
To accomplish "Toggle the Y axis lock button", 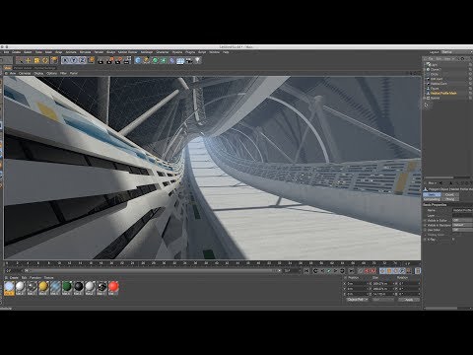I will click(74, 60).
